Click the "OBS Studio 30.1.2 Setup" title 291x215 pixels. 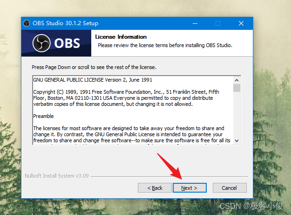coord(65,23)
